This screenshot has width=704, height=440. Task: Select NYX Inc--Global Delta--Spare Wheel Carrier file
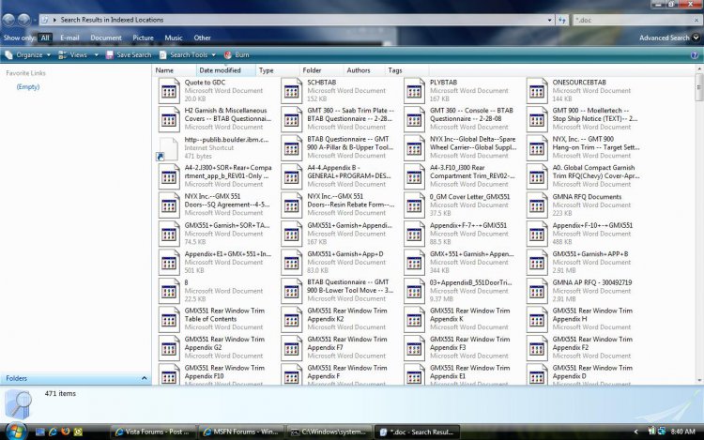tap(473, 144)
